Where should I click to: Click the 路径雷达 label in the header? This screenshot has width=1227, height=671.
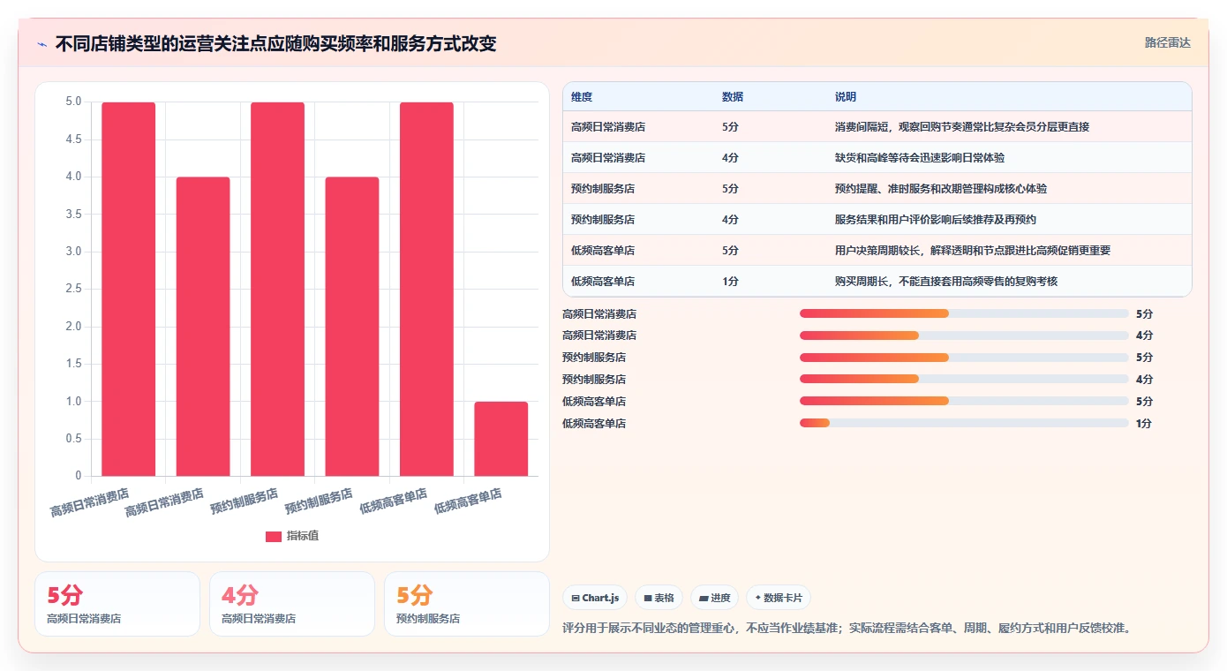[1168, 42]
